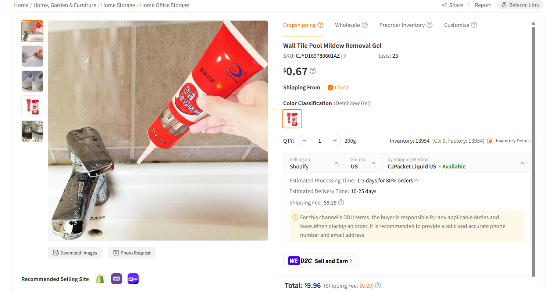Select China as the shipping origin
Viewport: 549px width, 292px height.
coord(338,88)
